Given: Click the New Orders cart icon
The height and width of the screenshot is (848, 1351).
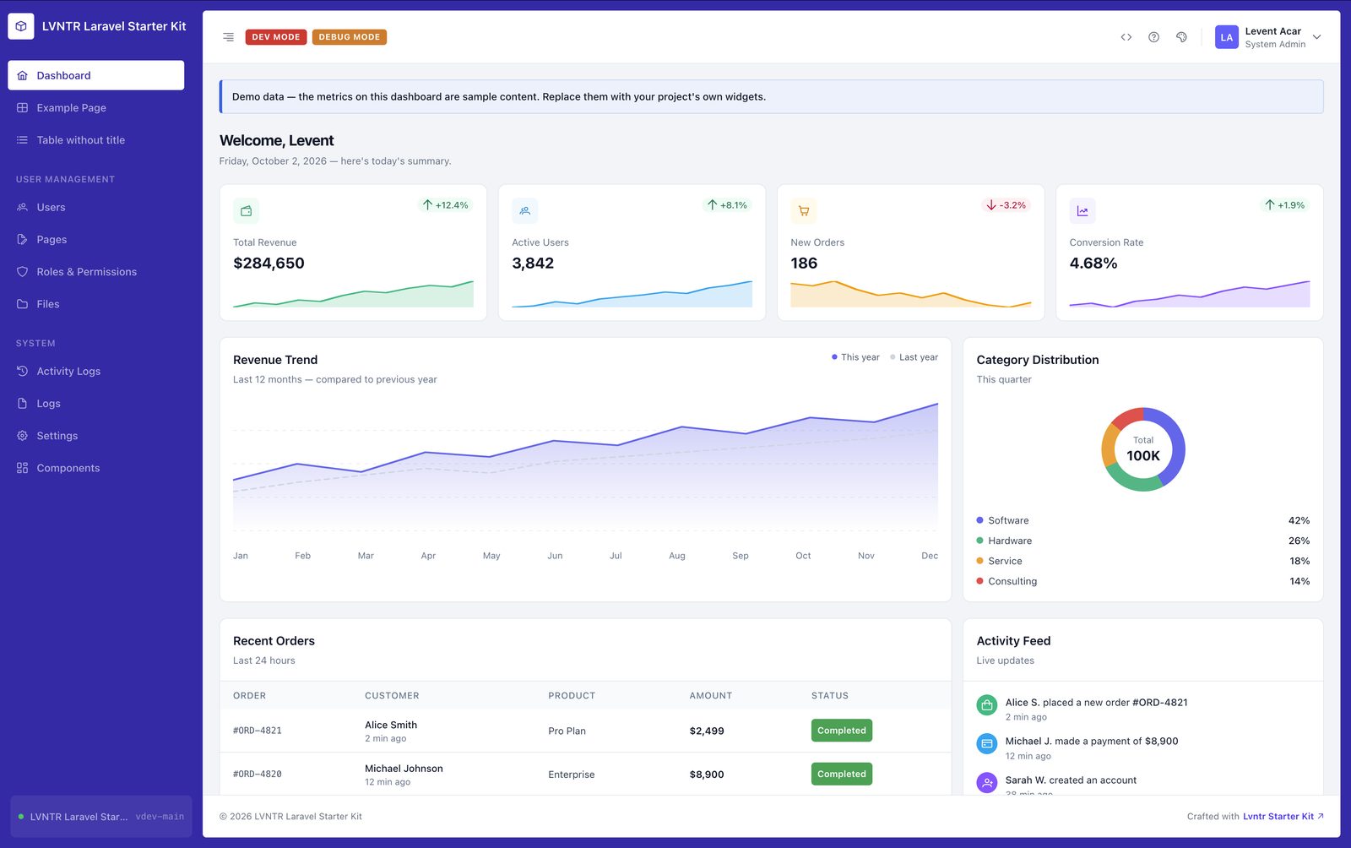Looking at the screenshot, I should 803,211.
